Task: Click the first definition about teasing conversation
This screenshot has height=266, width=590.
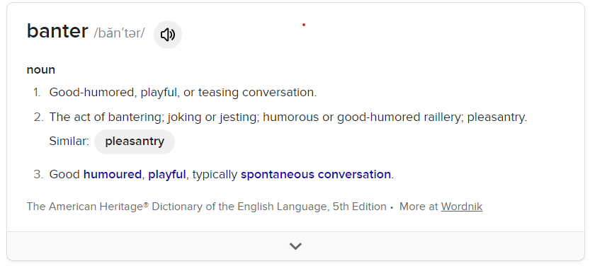Action: click(183, 93)
